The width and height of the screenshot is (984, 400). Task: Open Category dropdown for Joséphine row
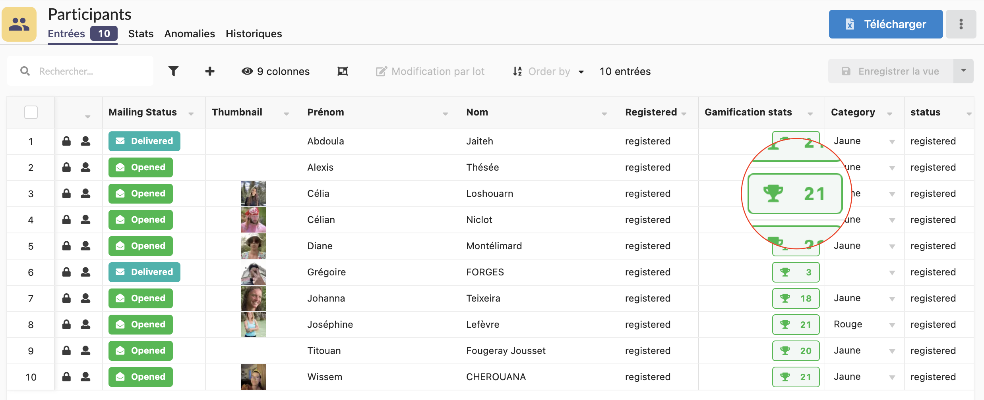point(892,325)
